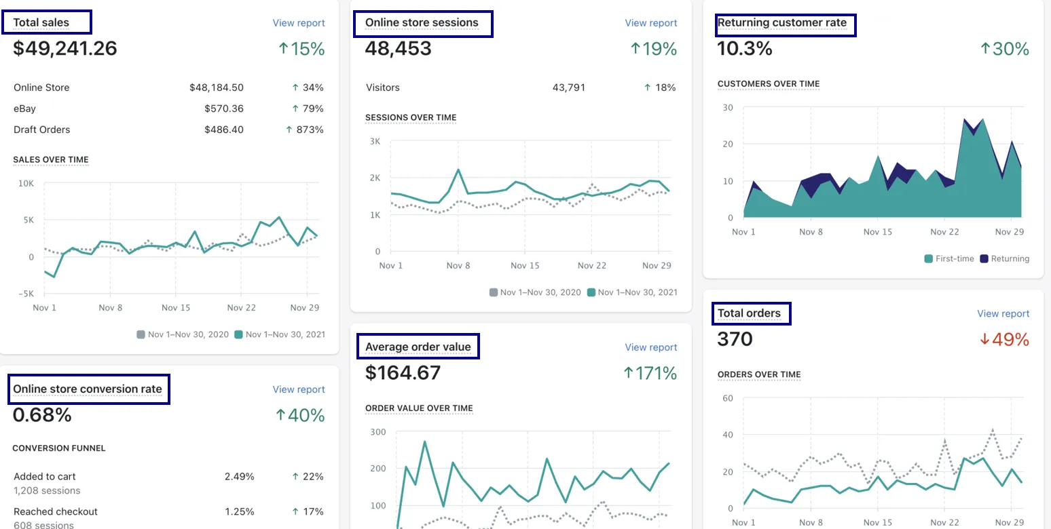Image resolution: width=1051 pixels, height=529 pixels.
Task: Click the Reached checkout funnel row
Action: 168,517
